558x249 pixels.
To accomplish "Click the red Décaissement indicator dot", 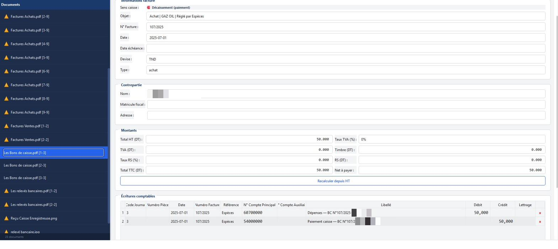I will tap(148, 7).
